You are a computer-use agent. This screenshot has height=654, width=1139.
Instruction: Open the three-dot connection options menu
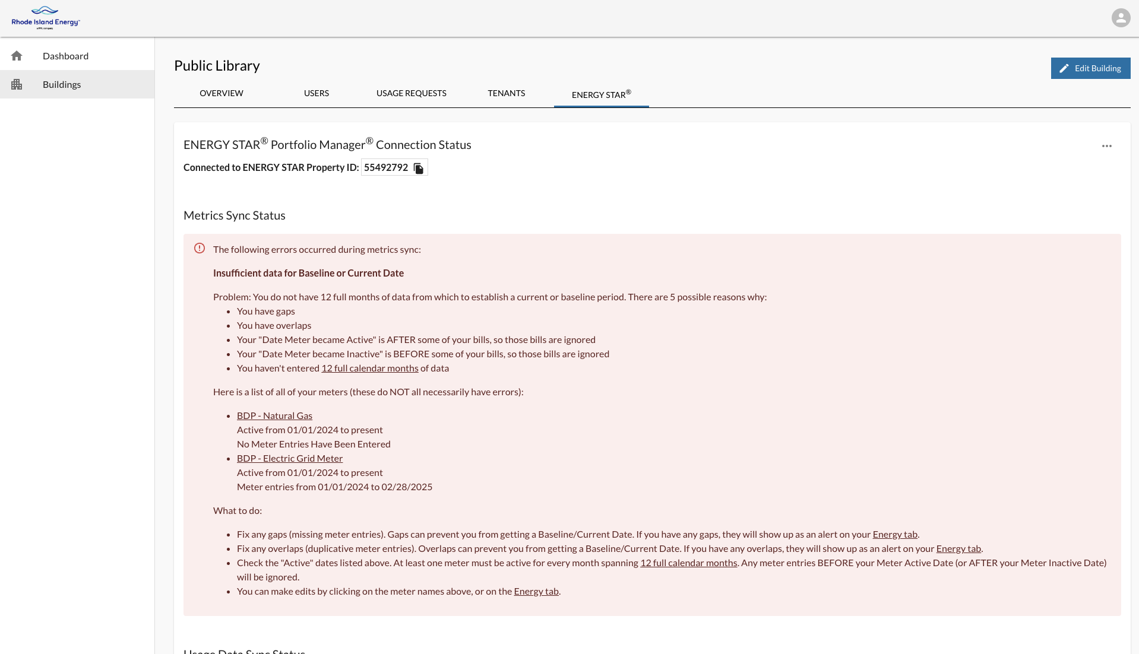[1107, 146]
